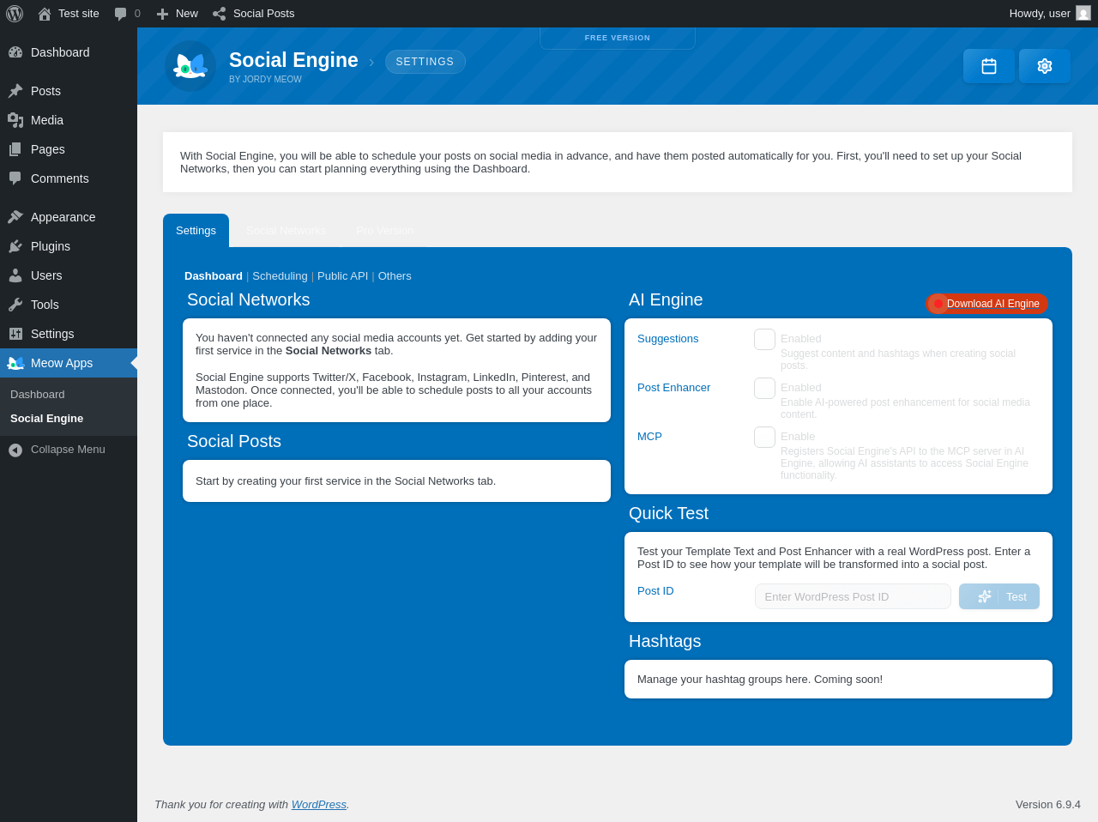Open Social Posts share icon in admin bar
The image size is (1098, 822).
[x=220, y=14]
